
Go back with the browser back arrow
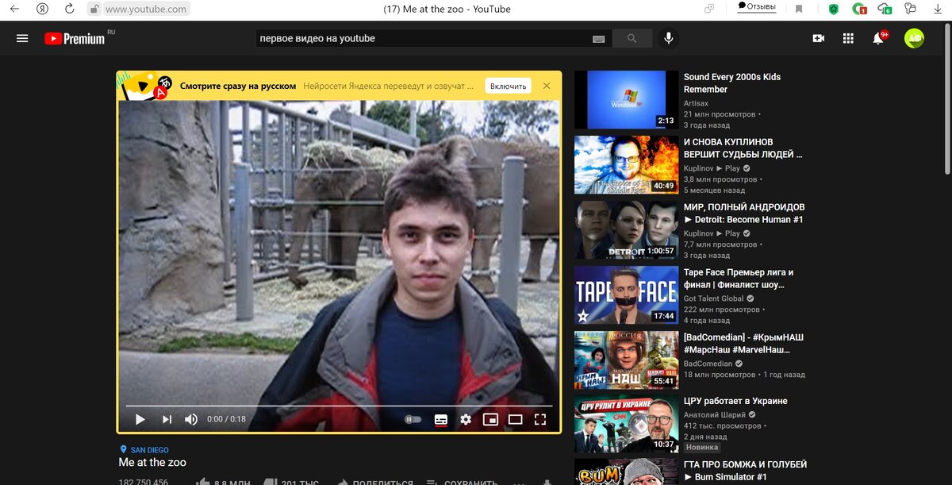13,9
